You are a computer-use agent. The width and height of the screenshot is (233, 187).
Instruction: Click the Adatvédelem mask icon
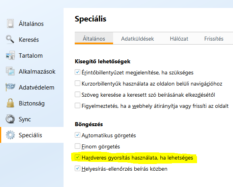pos(10,87)
